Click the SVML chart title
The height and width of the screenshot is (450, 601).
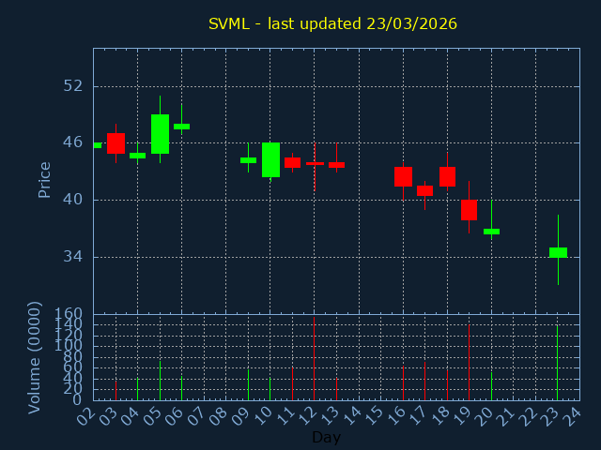coord(332,23)
